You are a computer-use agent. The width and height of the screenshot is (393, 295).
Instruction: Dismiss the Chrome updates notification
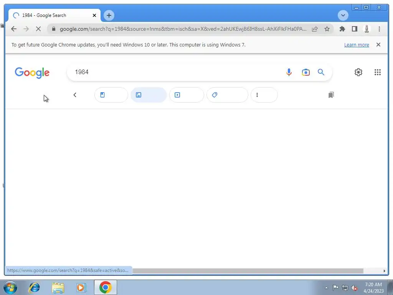coord(378,45)
